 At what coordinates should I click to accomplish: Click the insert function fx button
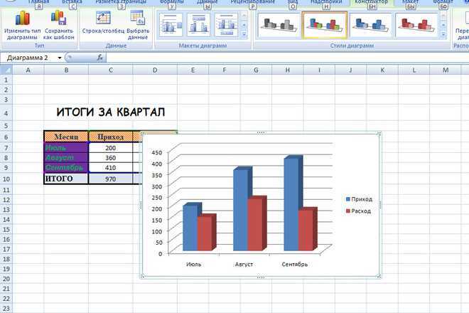pyautogui.click(x=100, y=58)
